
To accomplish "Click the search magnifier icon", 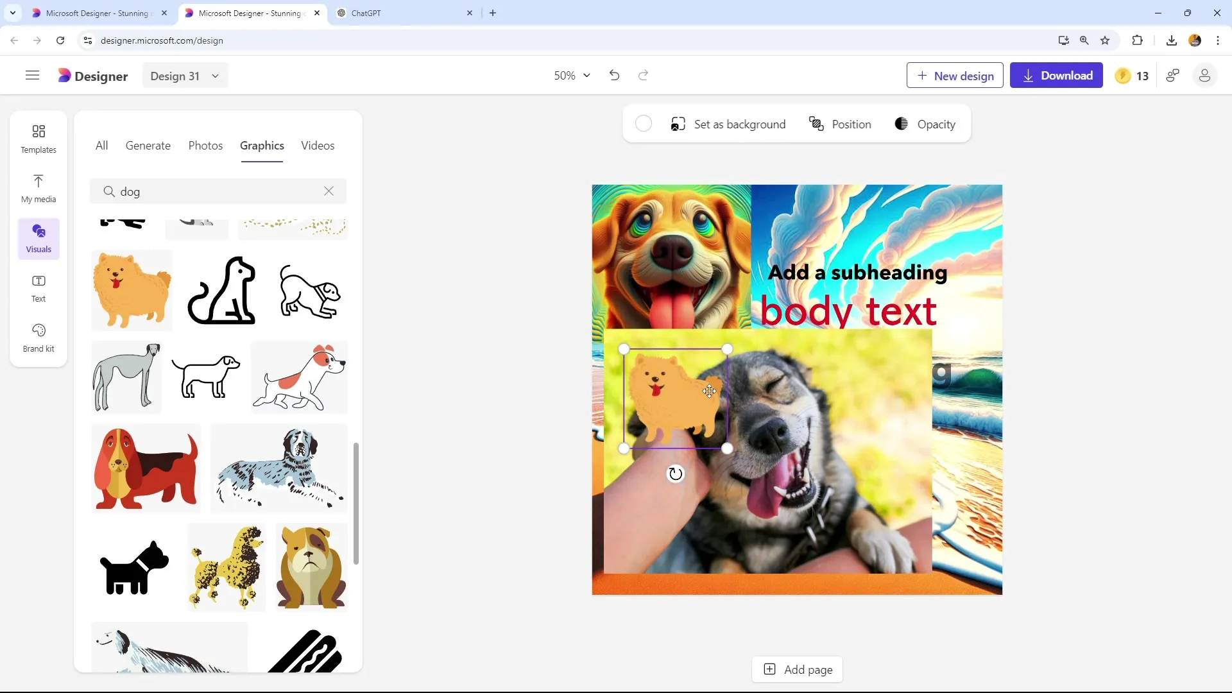I will (109, 191).
